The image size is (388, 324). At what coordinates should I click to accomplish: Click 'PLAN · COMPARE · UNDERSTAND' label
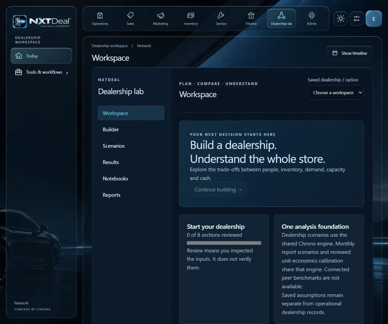click(218, 84)
